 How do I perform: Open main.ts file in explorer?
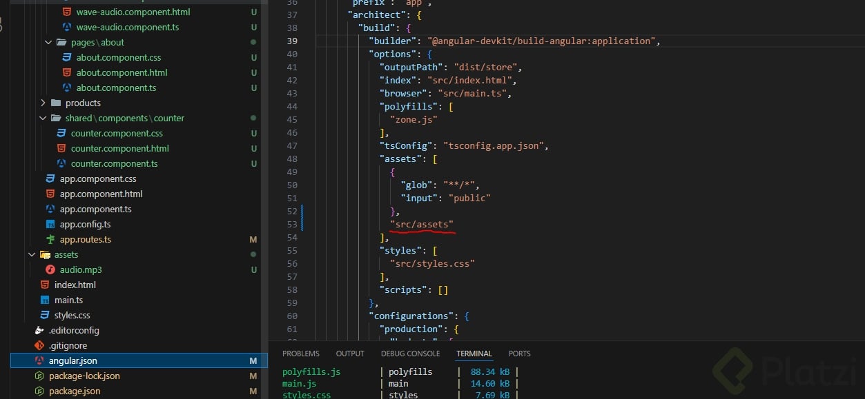tap(68, 300)
